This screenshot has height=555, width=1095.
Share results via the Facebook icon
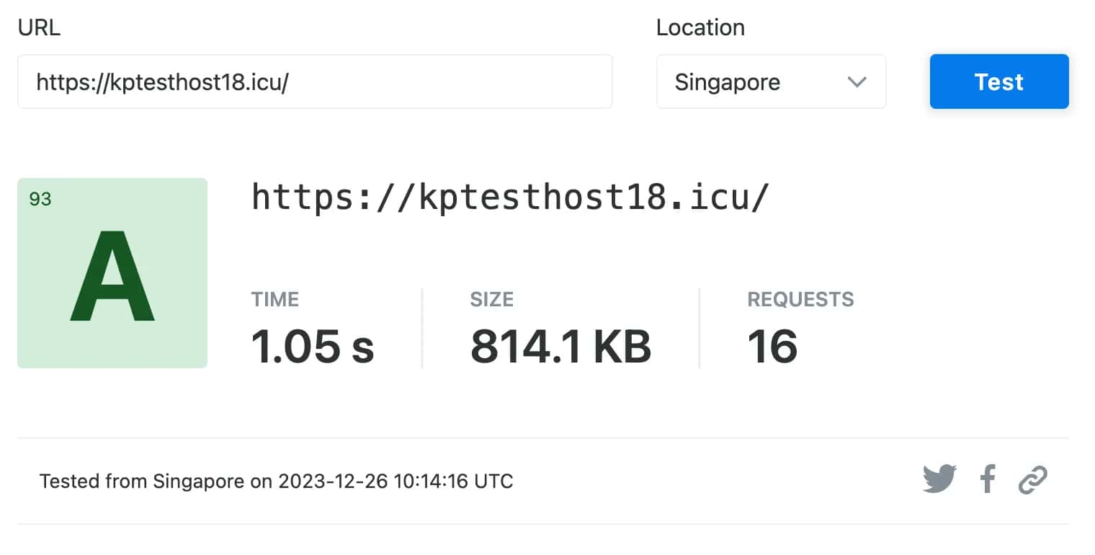pyautogui.click(x=988, y=479)
